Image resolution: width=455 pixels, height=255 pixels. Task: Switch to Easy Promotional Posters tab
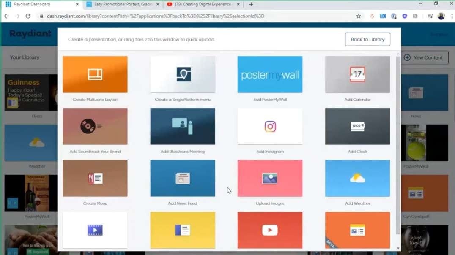coord(120,4)
